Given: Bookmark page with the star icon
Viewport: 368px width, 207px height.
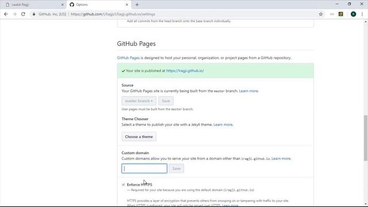Looking at the screenshot, I should point(321,14).
